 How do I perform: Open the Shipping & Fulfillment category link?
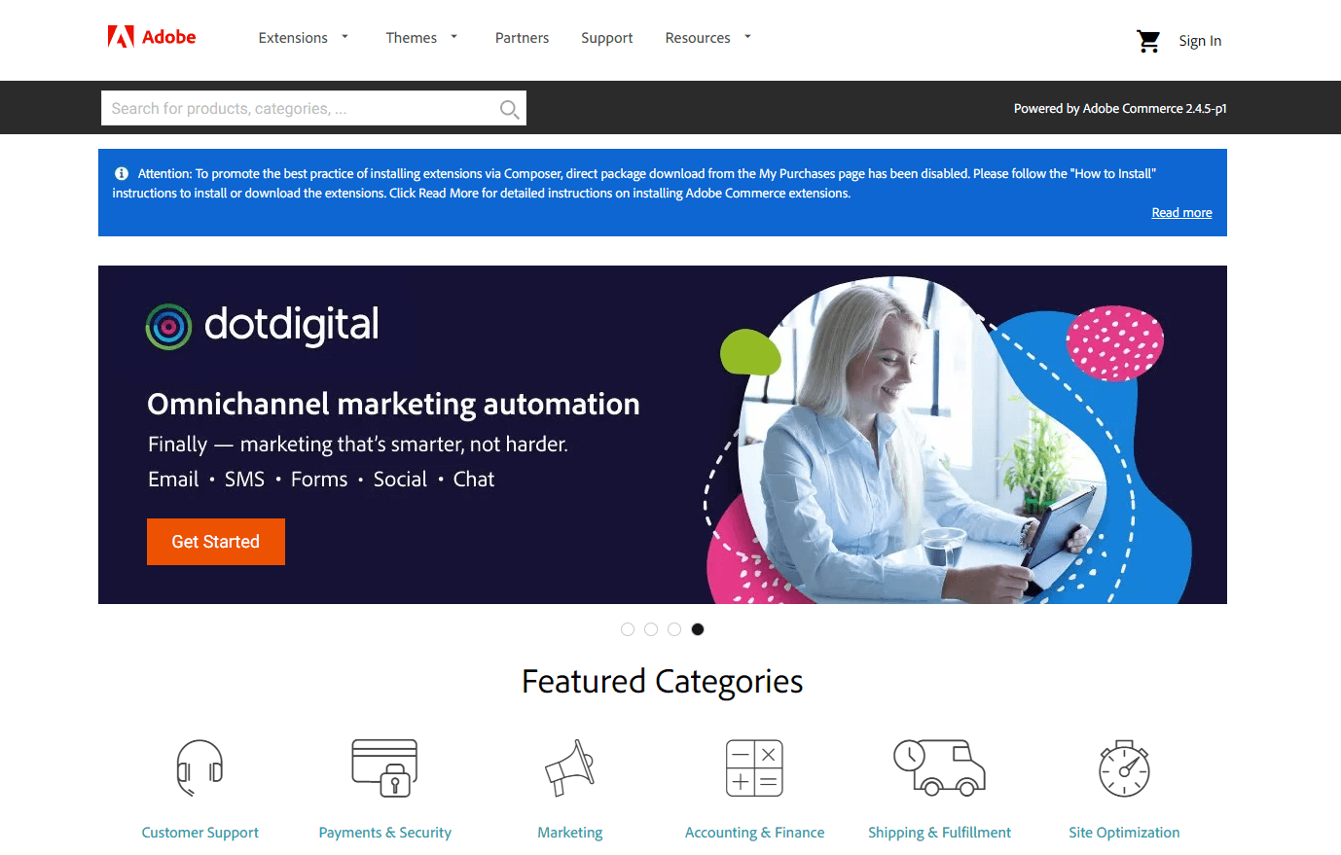[939, 833]
